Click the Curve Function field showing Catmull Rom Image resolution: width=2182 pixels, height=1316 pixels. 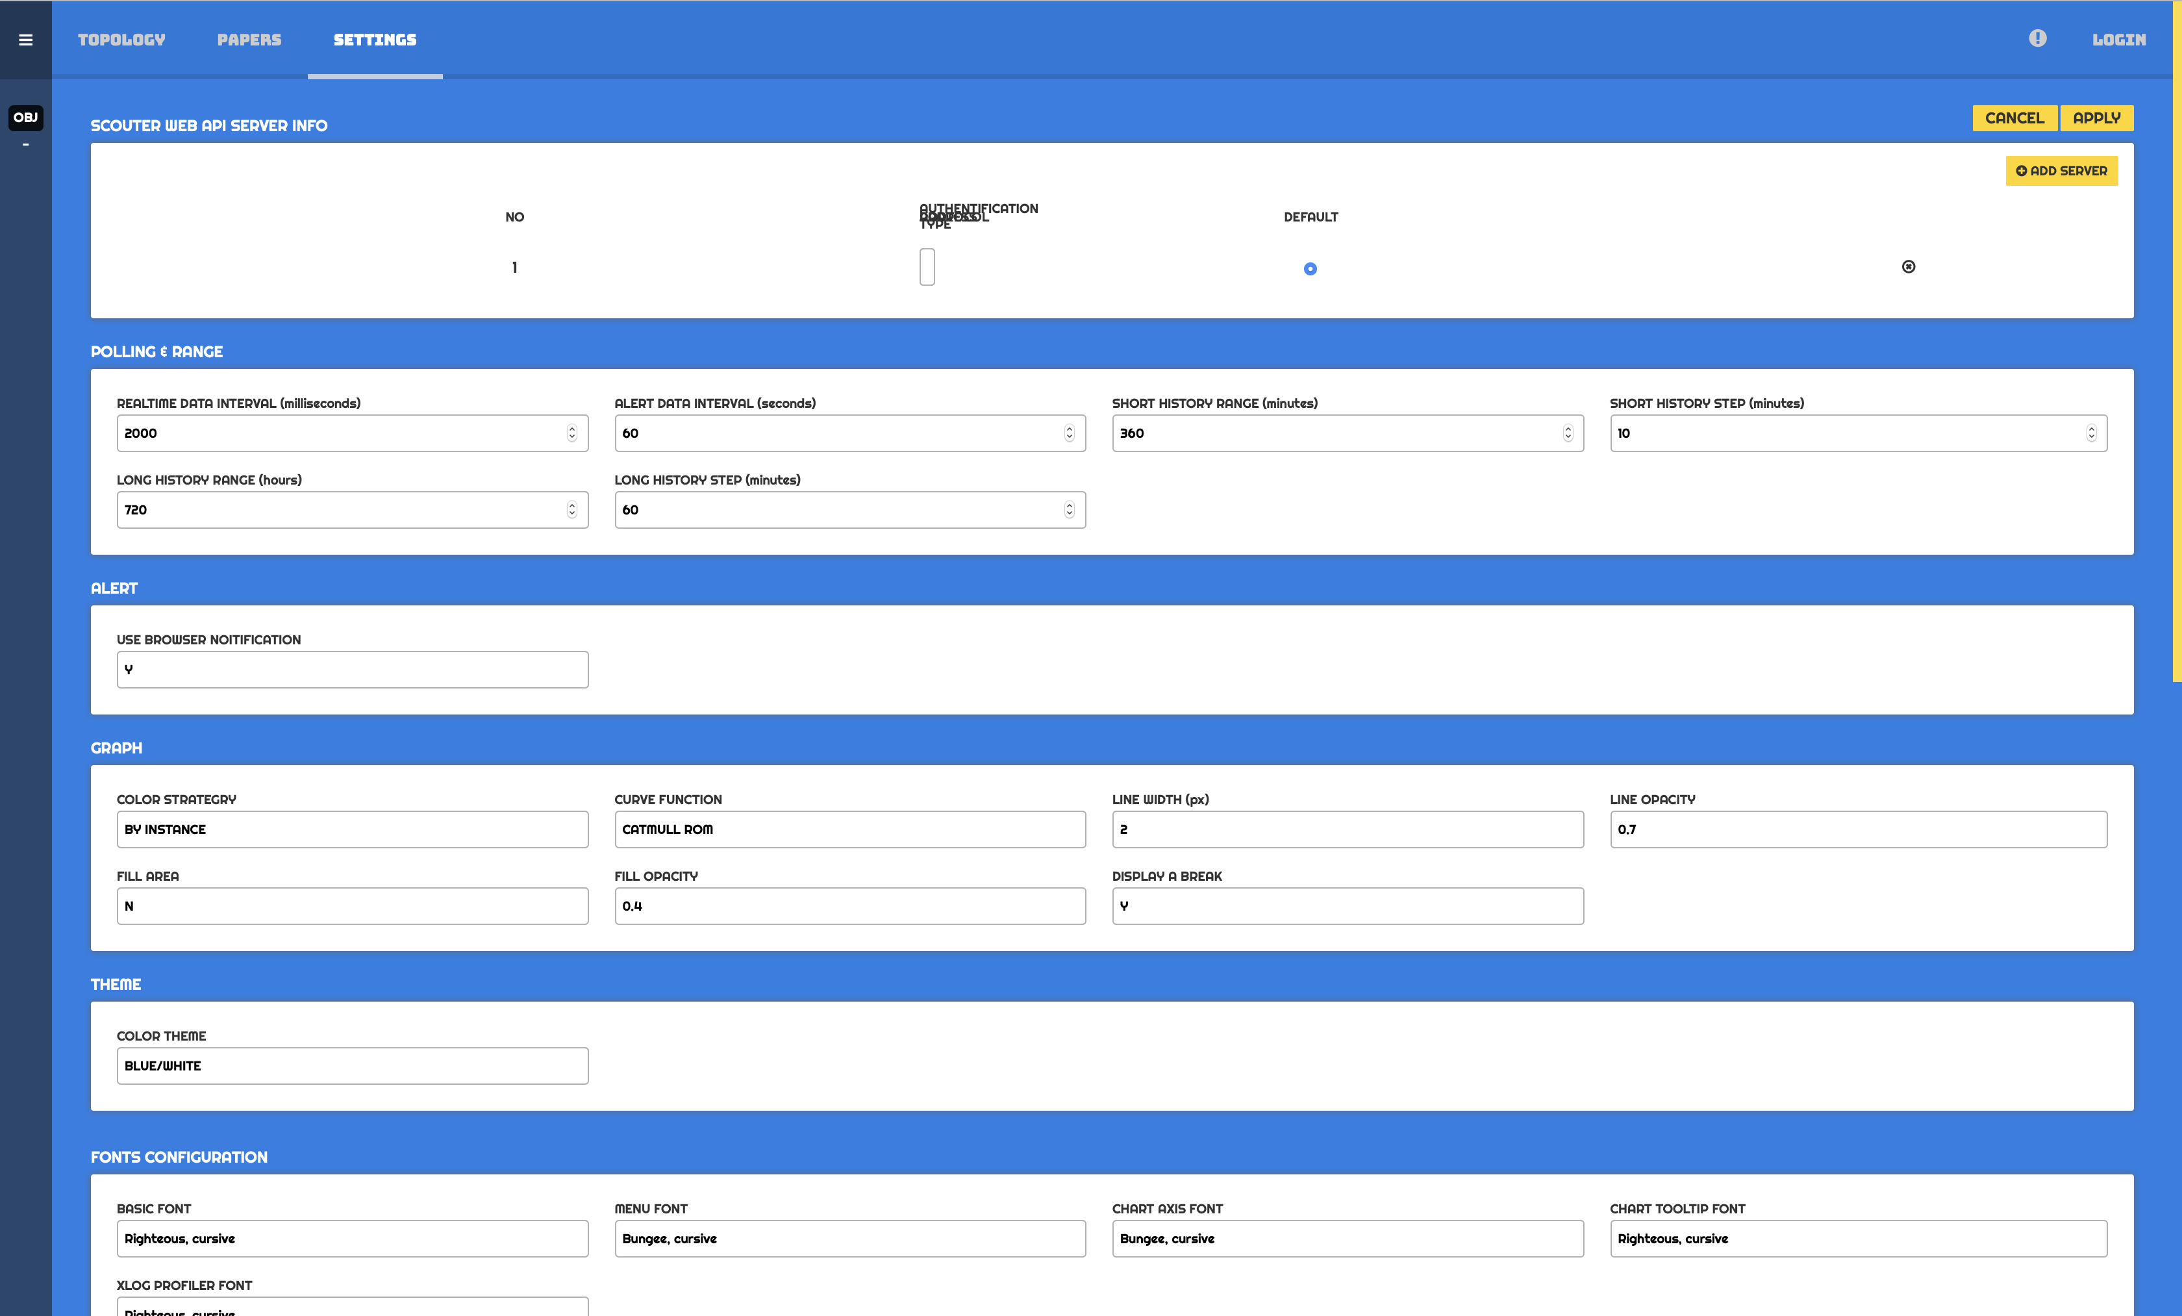(x=849, y=829)
